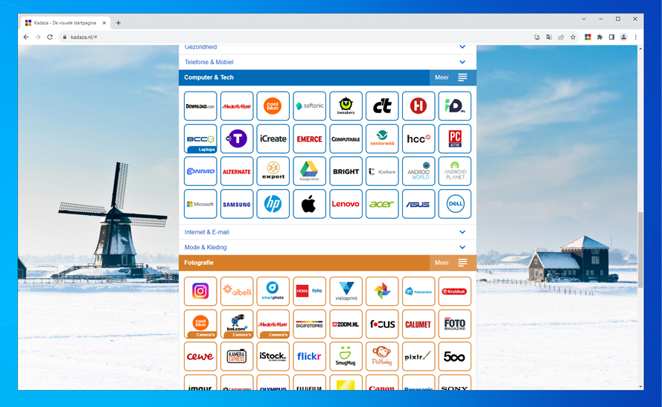Open the HP logo tile
The width and height of the screenshot is (662, 407).
(x=273, y=204)
